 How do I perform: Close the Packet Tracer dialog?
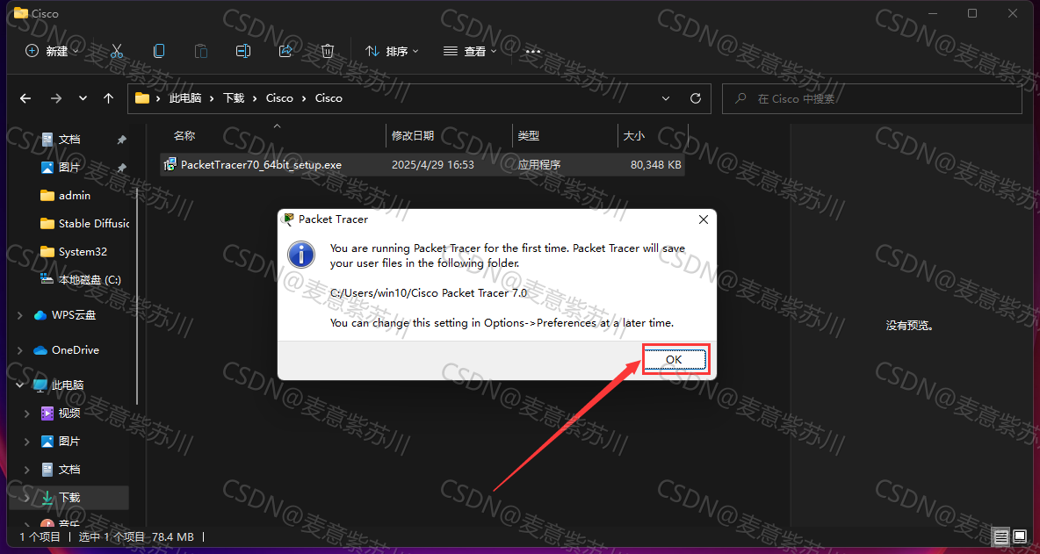[704, 219]
